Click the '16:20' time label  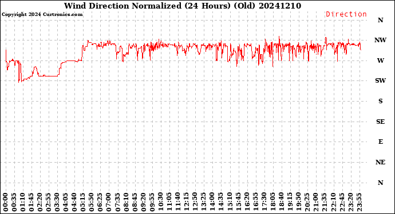pos(247,202)
